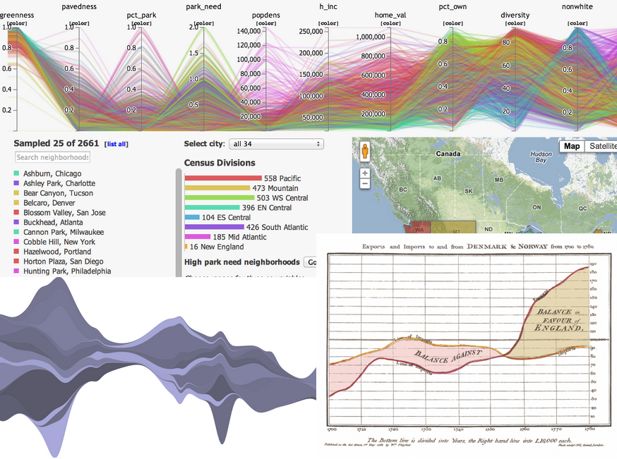Select the red Pacific division bar

coord(223,178)
